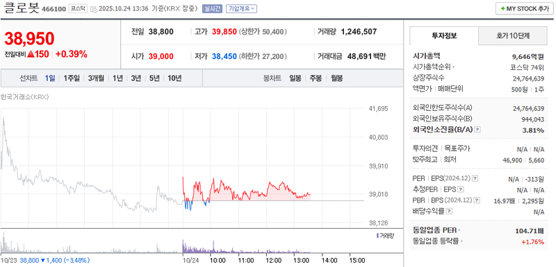556x267 pixels.
Task: Open the 주봉 candle chart
Action: click(x=316, y=78)
